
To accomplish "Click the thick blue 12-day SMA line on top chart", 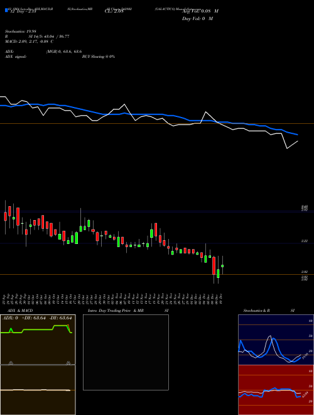I will (148, 114).
